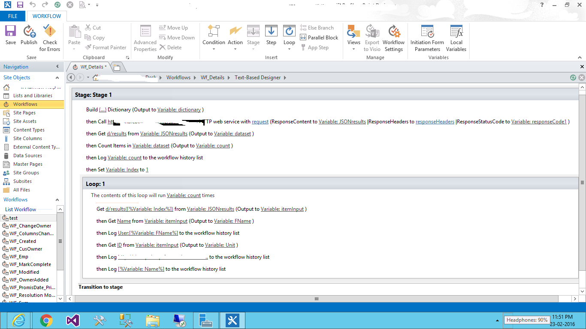Screen dimensions: 586x329
Task: Collapse the Site Objects section
Action: click(x=57, y=78)
